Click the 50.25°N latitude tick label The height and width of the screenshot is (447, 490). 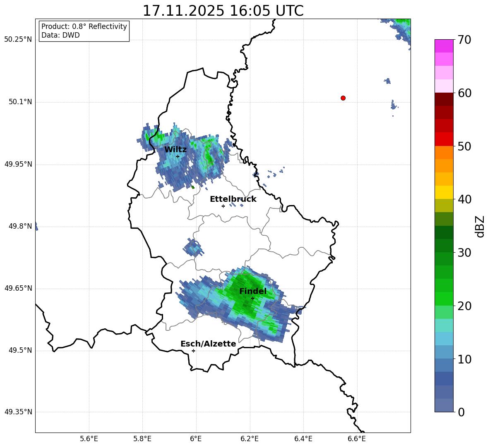(18, 40)
